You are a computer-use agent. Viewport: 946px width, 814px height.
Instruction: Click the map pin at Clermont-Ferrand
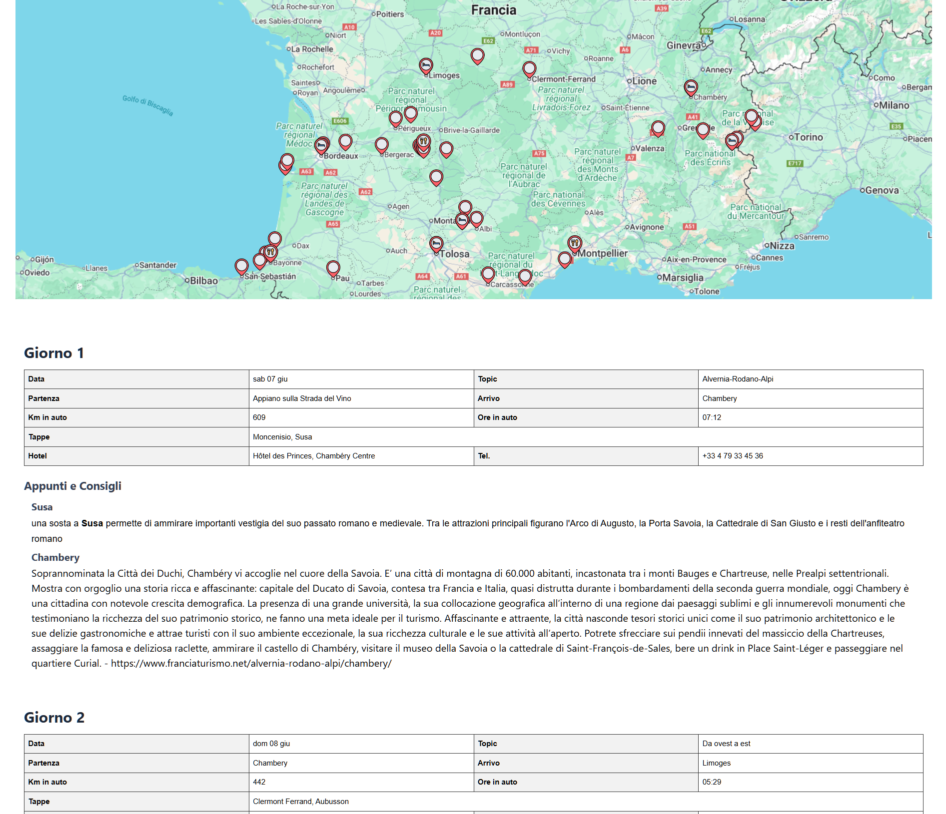pyautogui.click(x=529, y=69)
